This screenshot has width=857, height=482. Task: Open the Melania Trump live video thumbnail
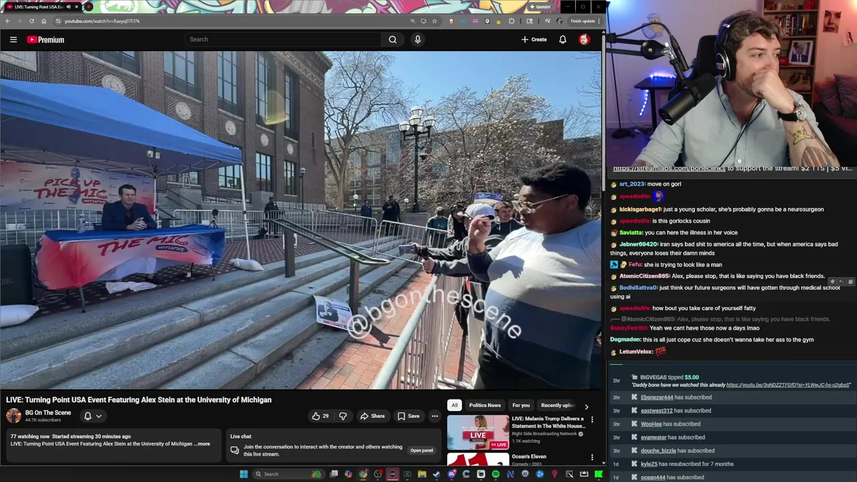(478, 432)
